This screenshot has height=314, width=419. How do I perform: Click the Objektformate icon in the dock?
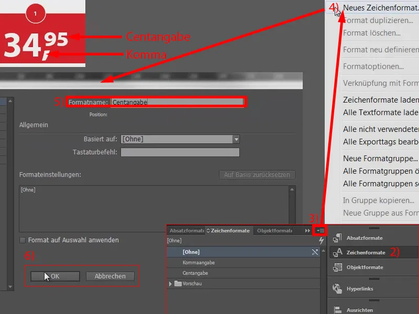337,267
